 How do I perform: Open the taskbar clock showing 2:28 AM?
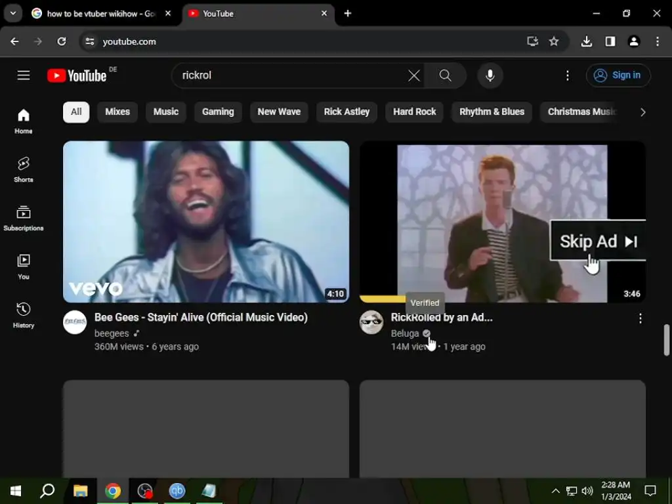pos(616,491)
